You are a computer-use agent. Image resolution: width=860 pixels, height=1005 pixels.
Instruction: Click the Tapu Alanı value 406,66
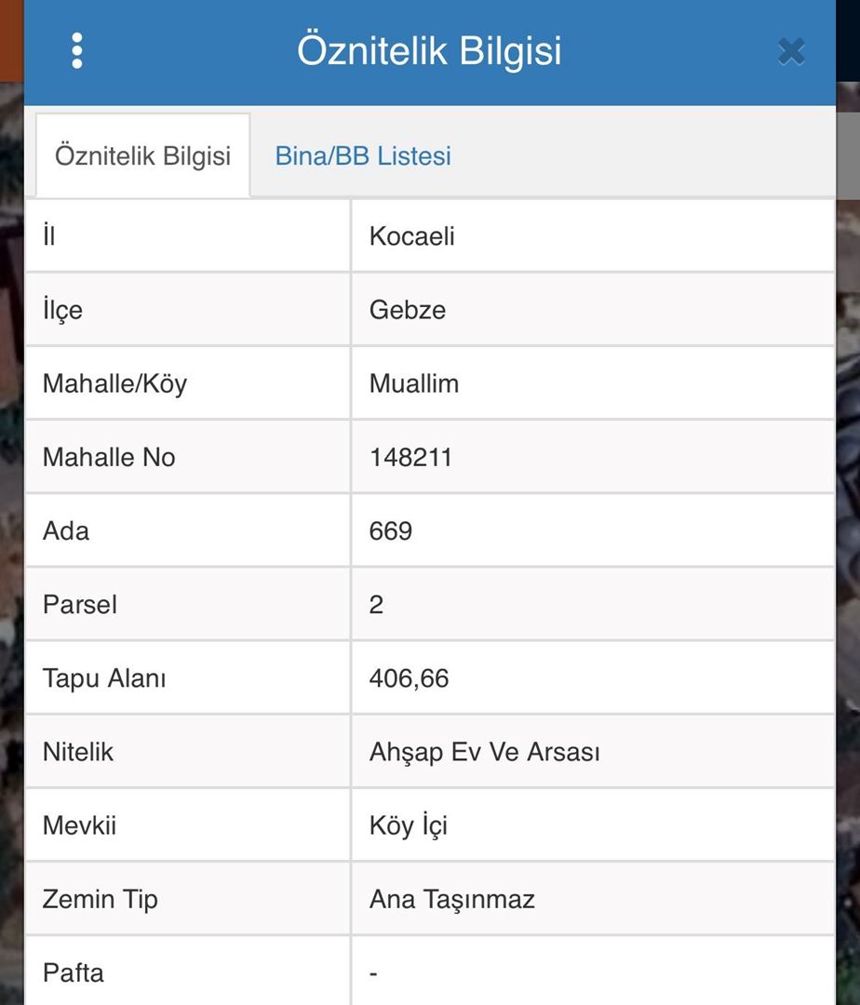click(x=409, y=678)
